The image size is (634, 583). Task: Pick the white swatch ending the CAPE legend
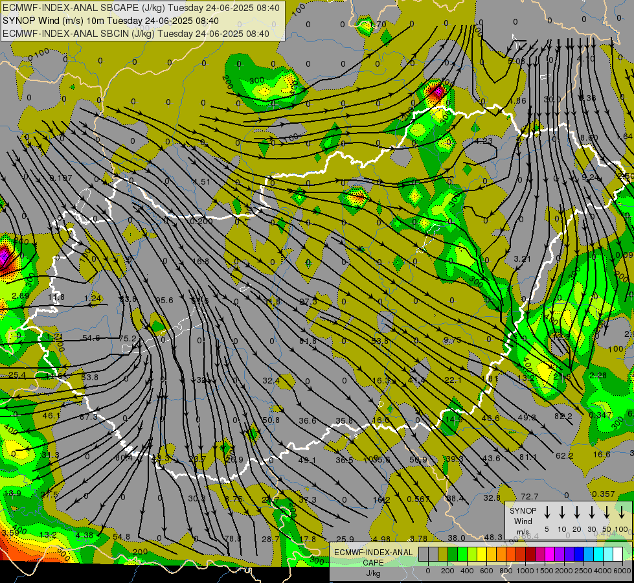point(617,554)
